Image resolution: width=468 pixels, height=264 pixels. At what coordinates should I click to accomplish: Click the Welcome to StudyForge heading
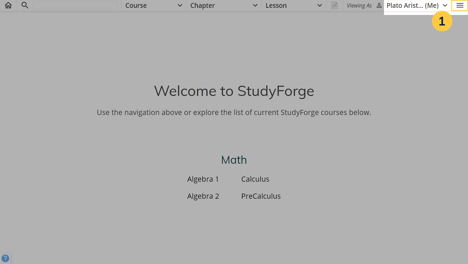click(x=234, y=91)
